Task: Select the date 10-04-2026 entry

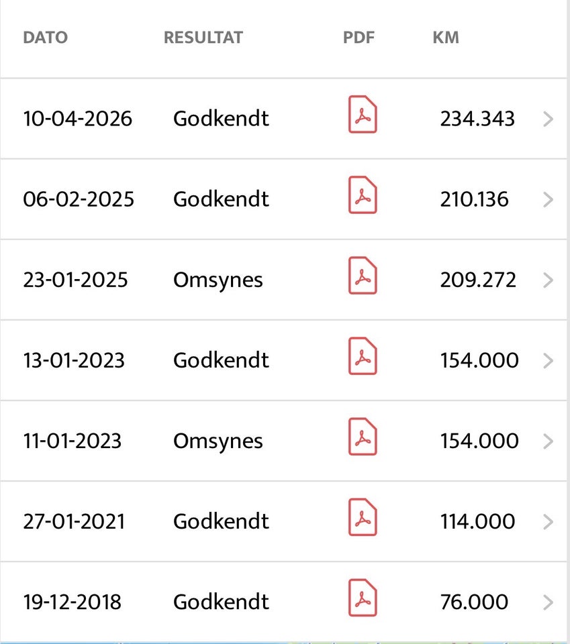Action: pos(77,119)
